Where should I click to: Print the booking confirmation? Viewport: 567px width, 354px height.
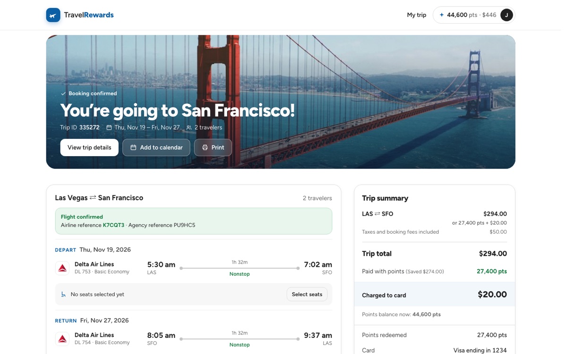pos(213,147)
